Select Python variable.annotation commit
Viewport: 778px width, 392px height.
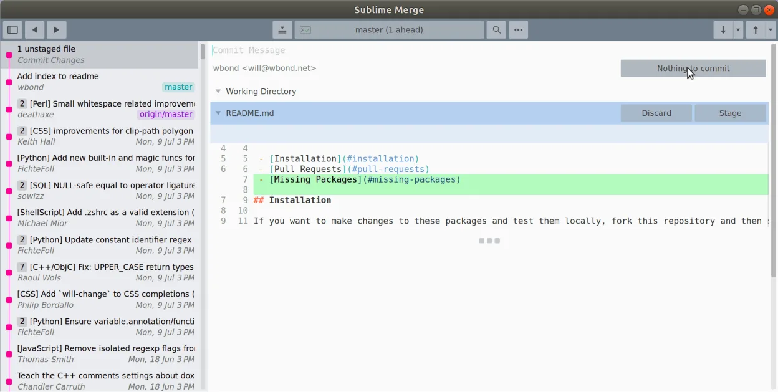coord(100,327)
